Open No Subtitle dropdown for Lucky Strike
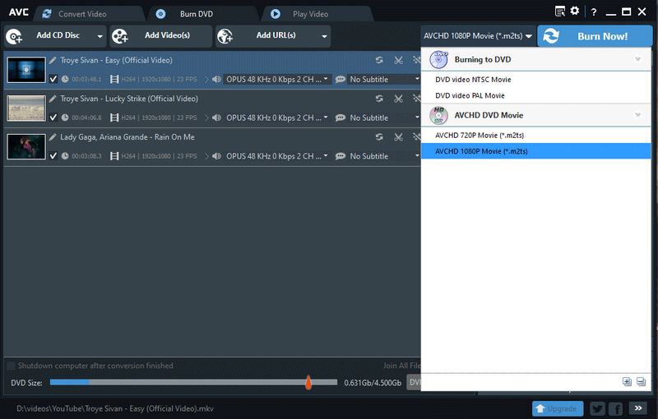The image size is (658, 419). 380,117
